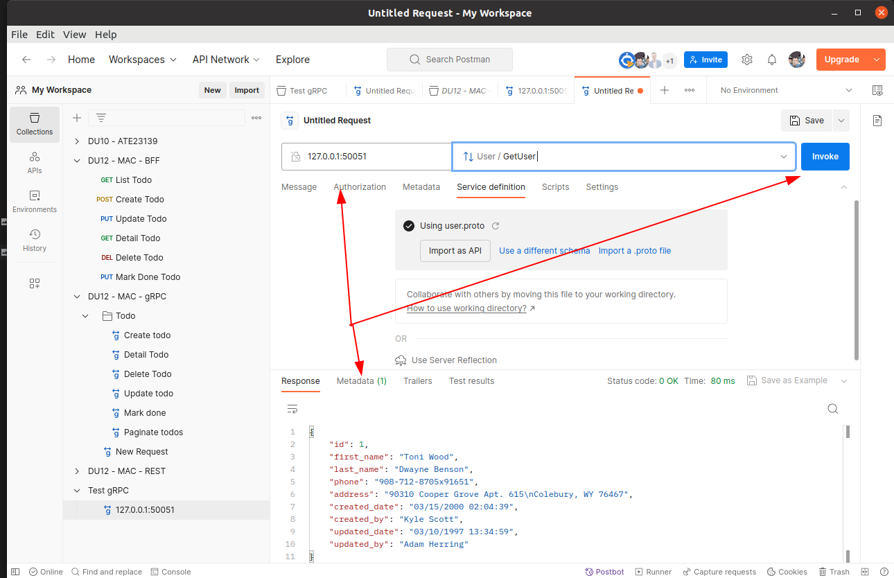Open the Save options dropdown arrow

point(841,121)
